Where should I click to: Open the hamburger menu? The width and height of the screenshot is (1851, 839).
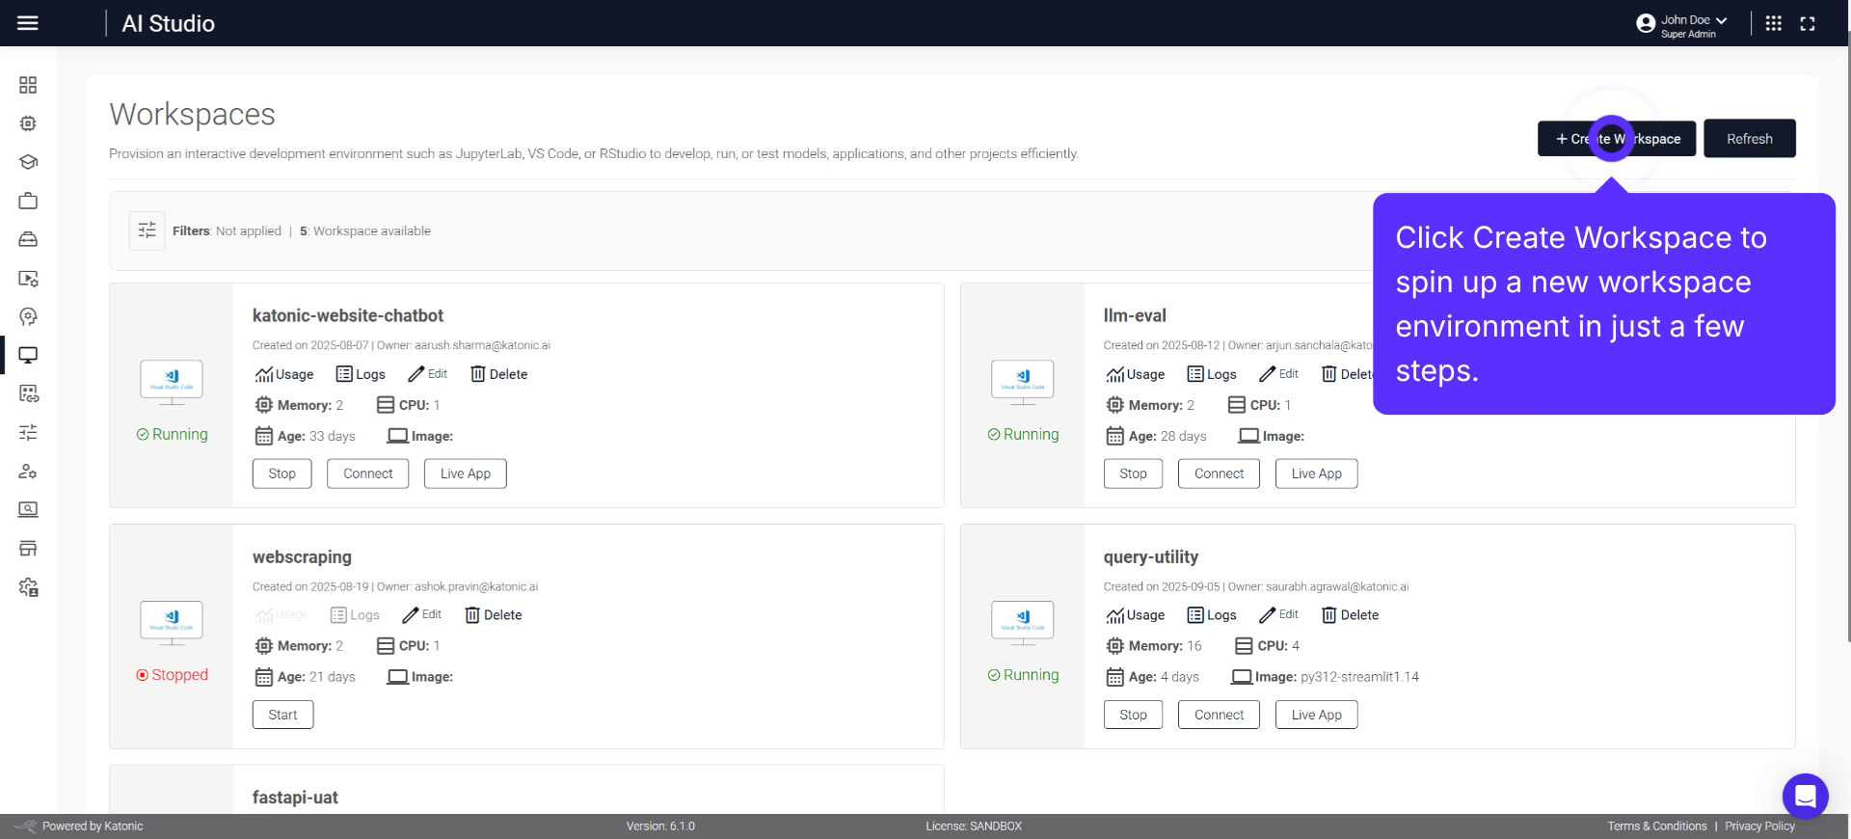pos(28,23)
